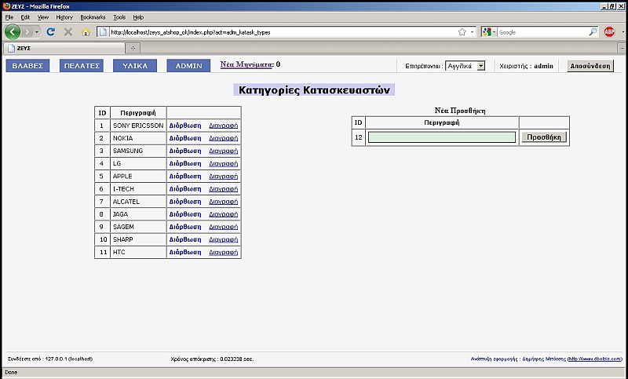Open the Νέα Μηνύματα link
The image size is (628, 379).
(x=246, y=64)
